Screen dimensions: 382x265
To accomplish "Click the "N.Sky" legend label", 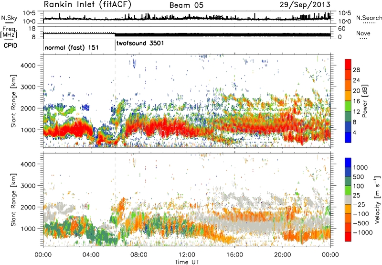I will pos(9,18).
